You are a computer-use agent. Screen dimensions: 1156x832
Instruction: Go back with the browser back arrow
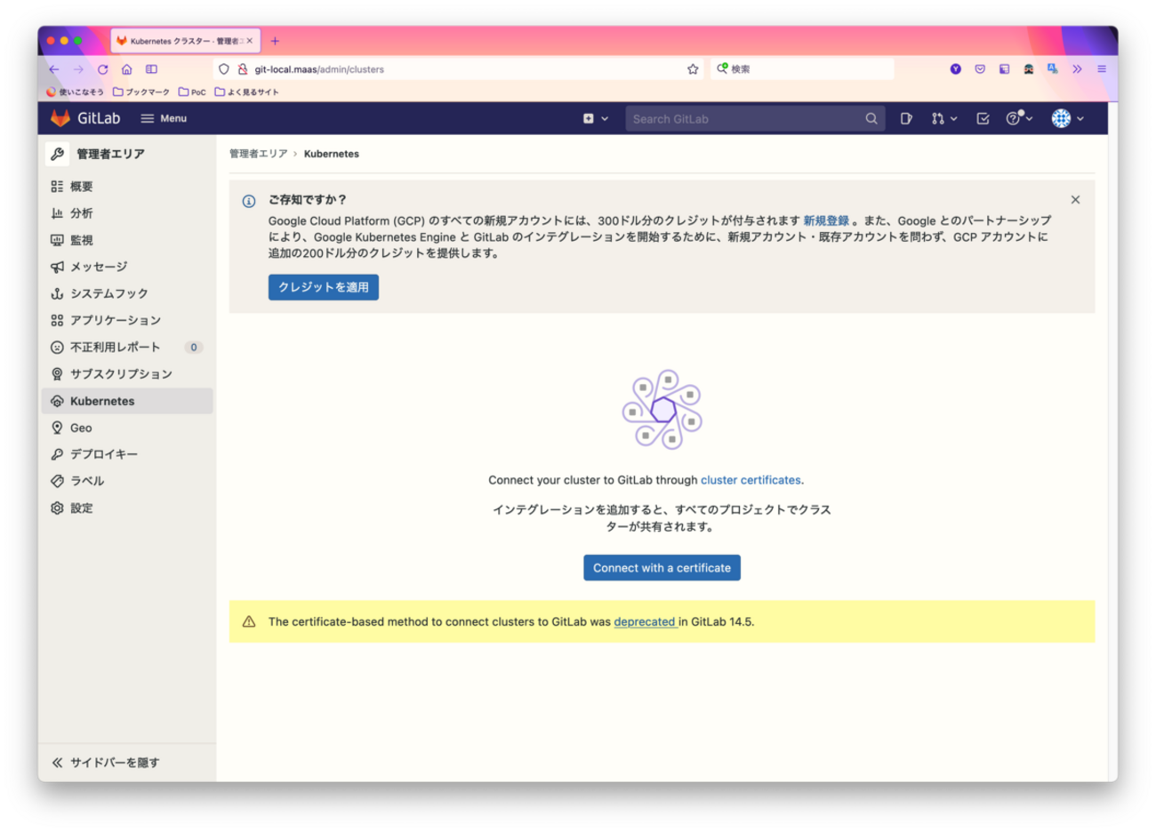coord(54,69)
